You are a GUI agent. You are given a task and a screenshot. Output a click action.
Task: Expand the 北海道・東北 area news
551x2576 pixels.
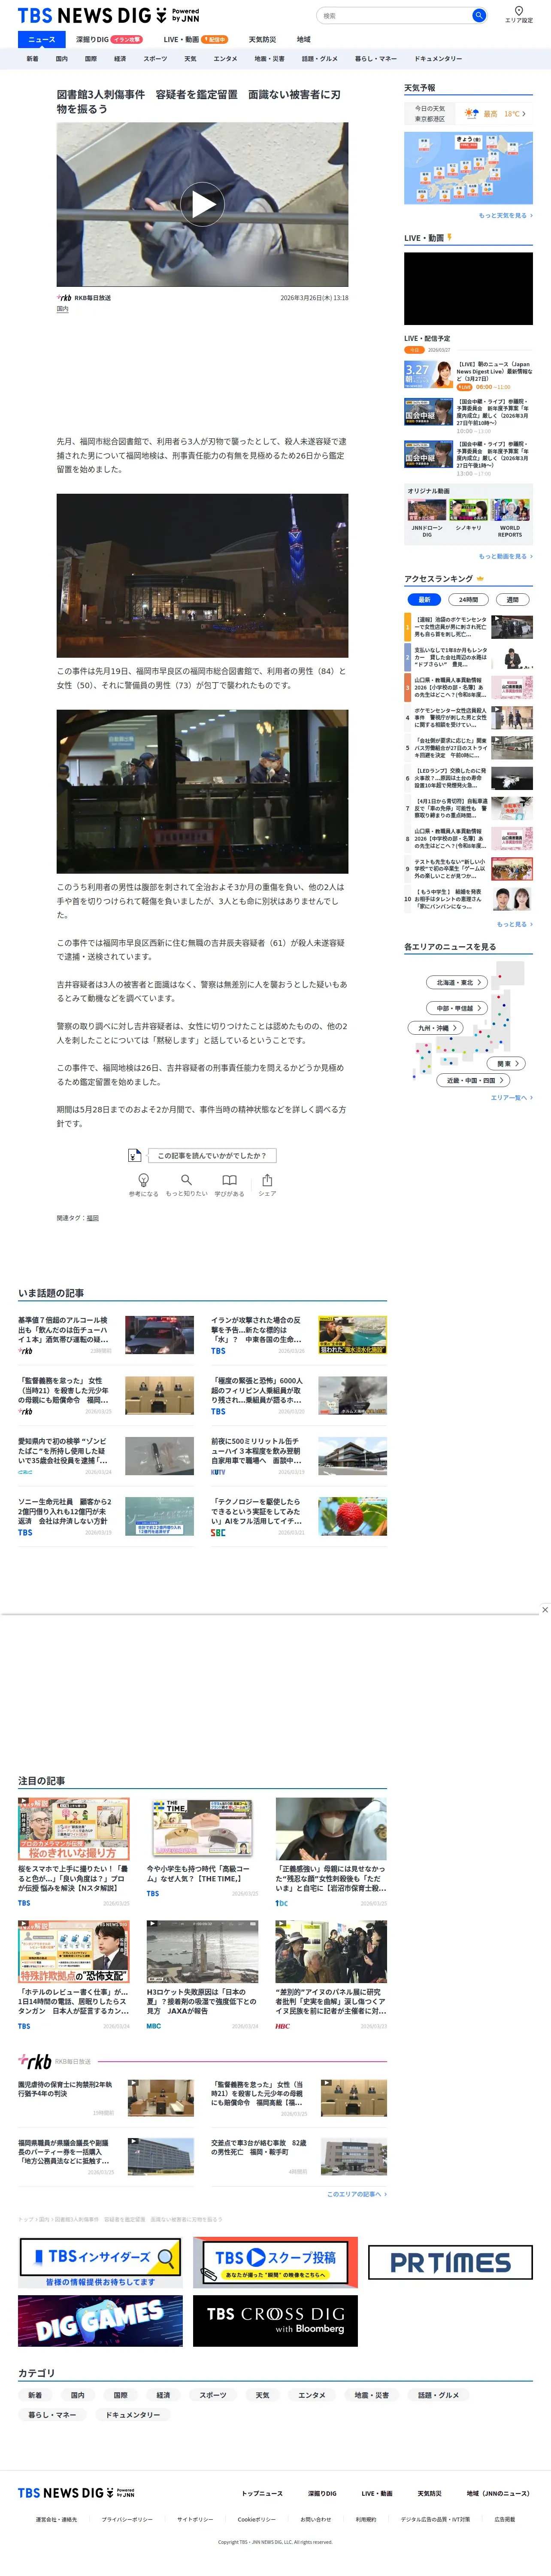point(458,982)
